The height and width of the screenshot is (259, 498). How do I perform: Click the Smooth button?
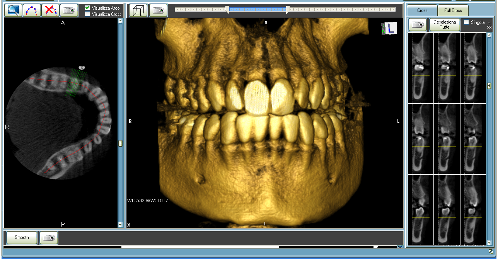(22, 238)
